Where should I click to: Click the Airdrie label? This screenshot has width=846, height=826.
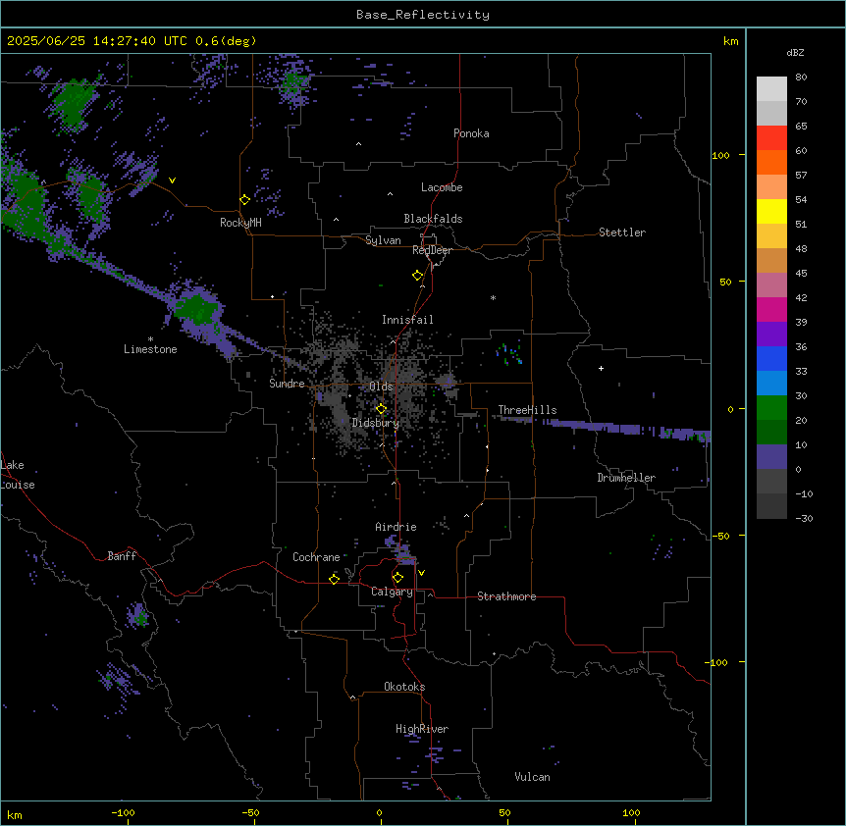coord(396,527)
